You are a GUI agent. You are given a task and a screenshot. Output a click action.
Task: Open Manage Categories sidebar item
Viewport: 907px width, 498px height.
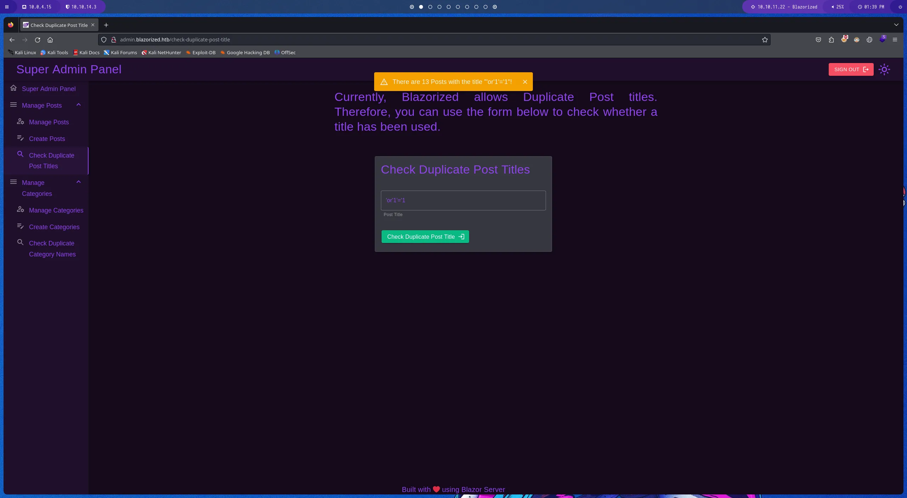pos(56,210)
